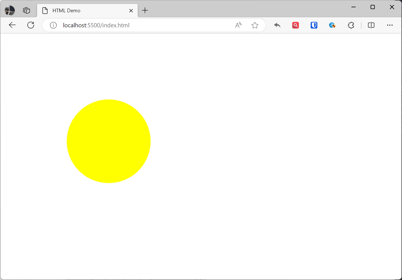Open Settings and more ellipsis menu

coord(390,25)
